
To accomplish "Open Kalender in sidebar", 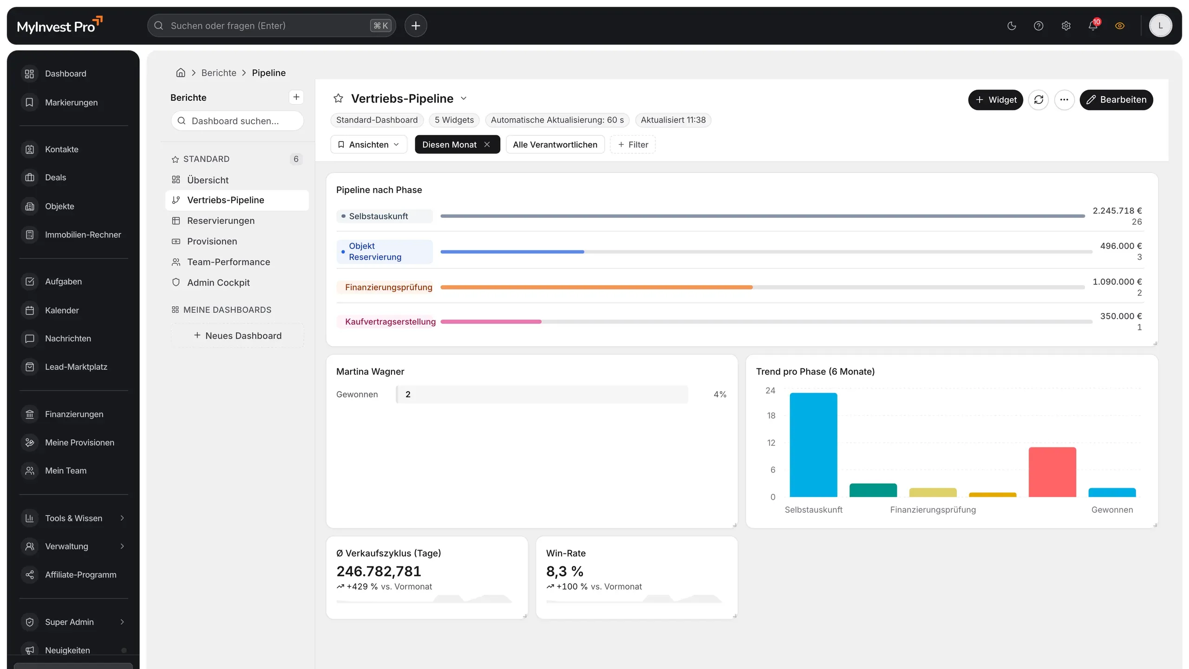I will (74, 310).
